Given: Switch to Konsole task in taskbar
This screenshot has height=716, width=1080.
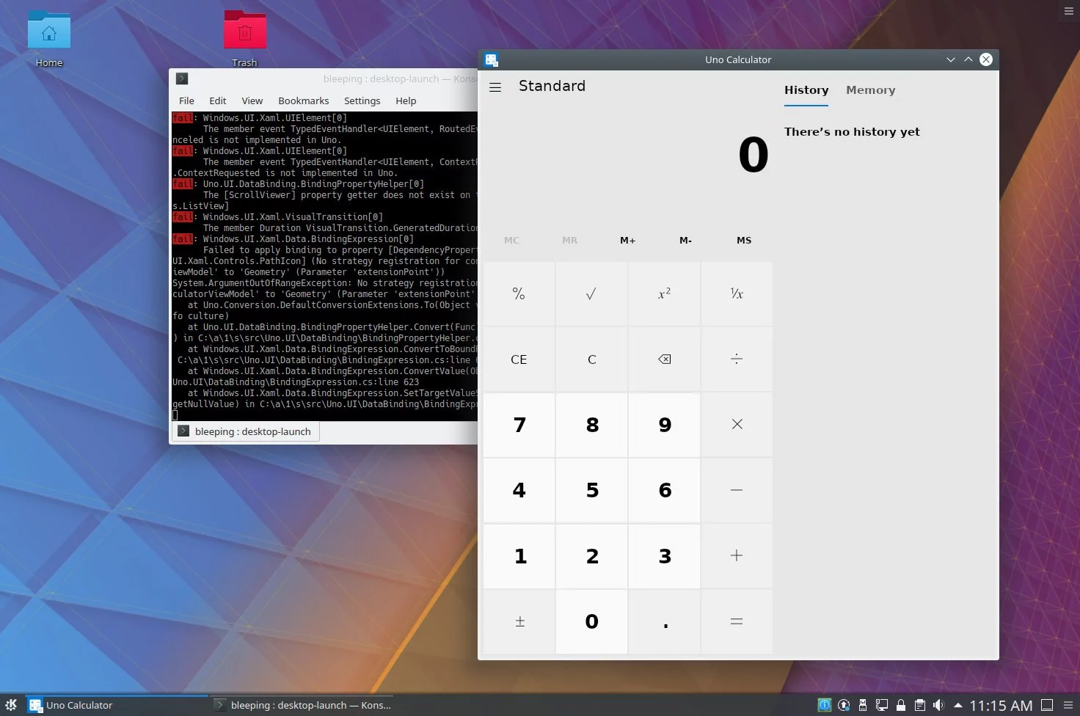Looking at the screenshot, I should coord(302,705).
